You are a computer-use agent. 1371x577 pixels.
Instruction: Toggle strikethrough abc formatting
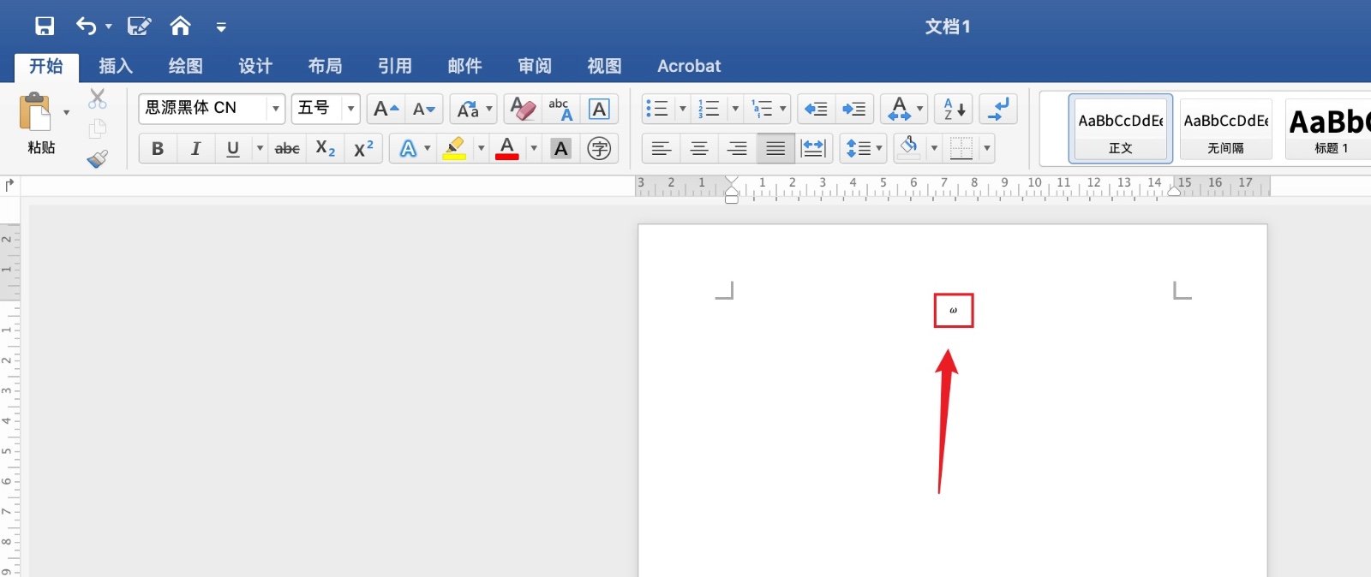(x=287, y=148)
